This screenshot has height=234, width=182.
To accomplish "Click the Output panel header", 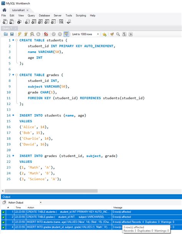I will coord(91,197).
